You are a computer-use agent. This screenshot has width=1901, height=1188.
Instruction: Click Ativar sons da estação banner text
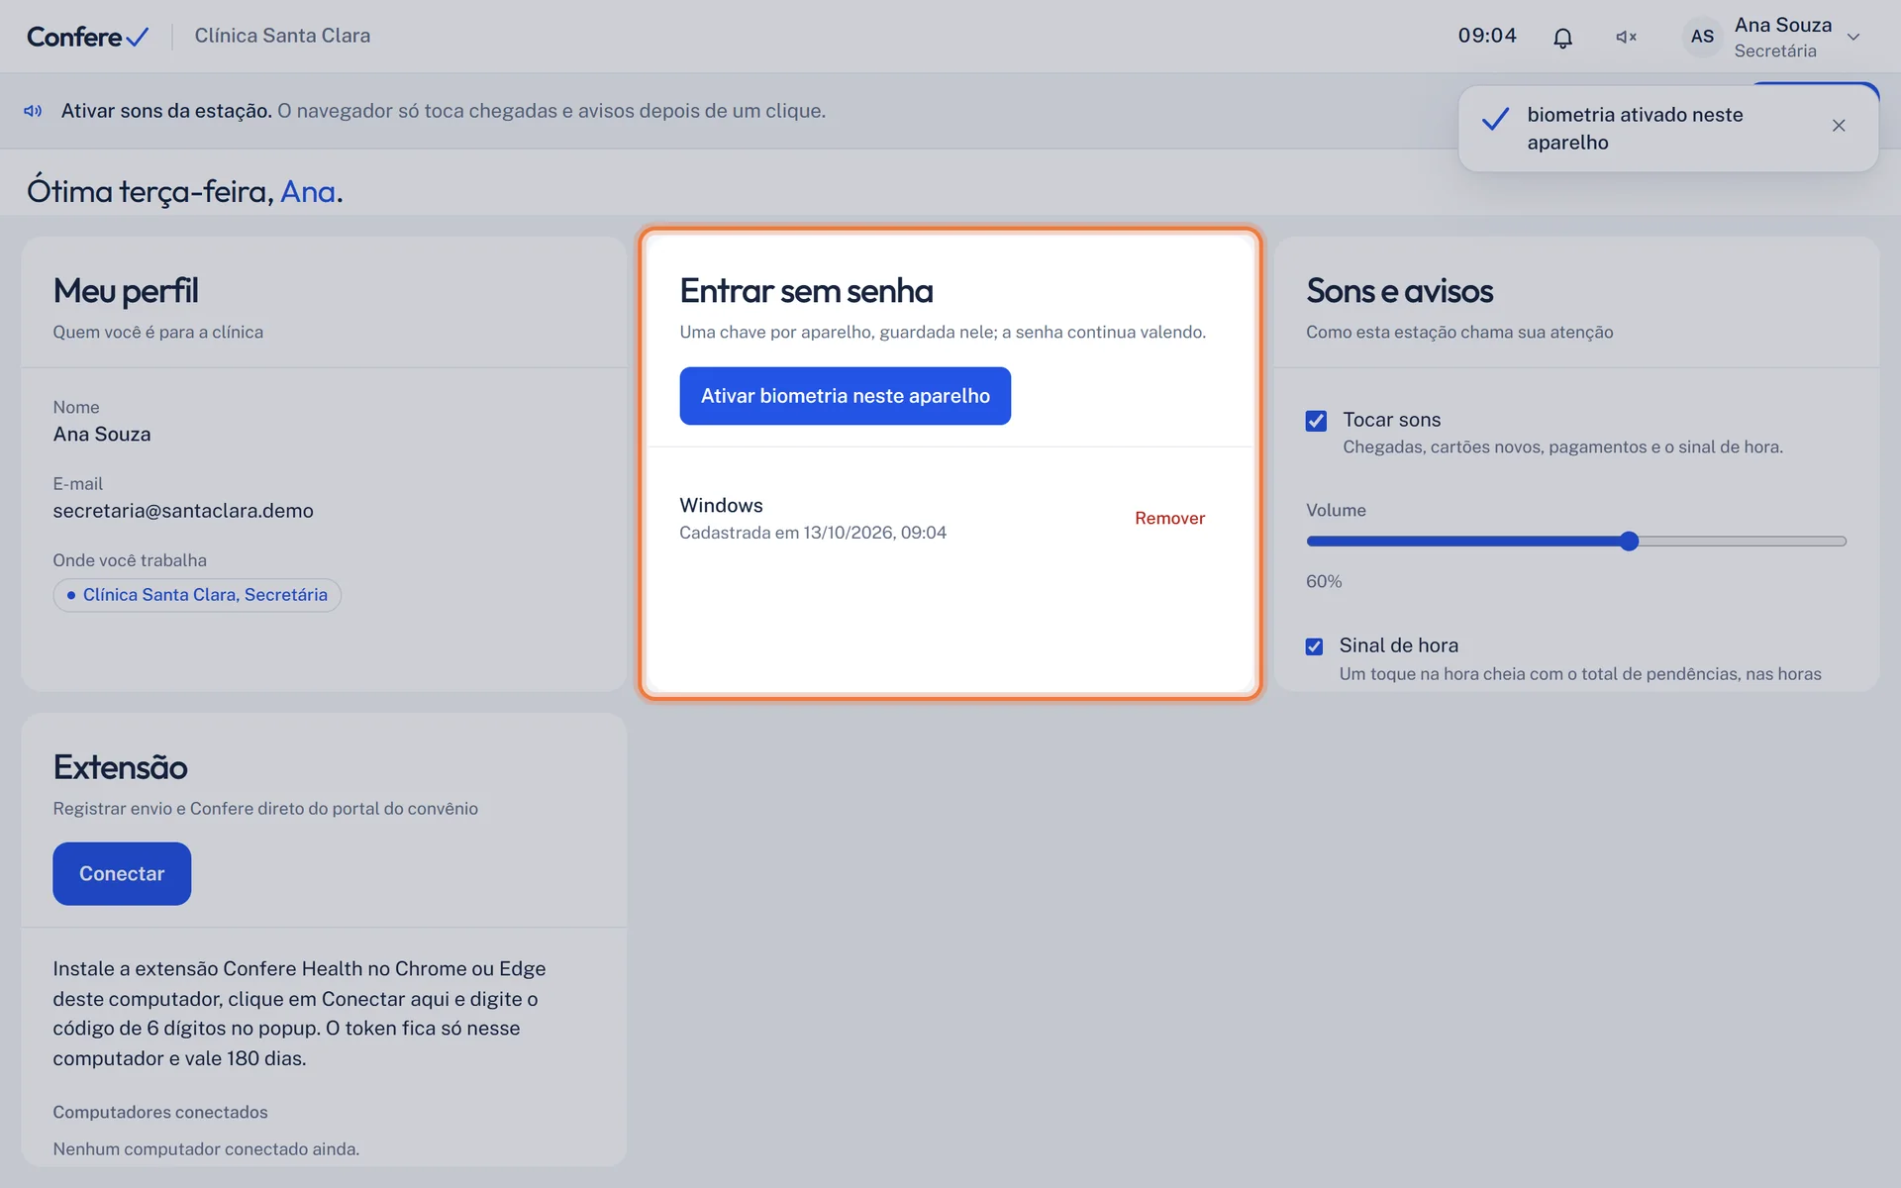(166, 111)
